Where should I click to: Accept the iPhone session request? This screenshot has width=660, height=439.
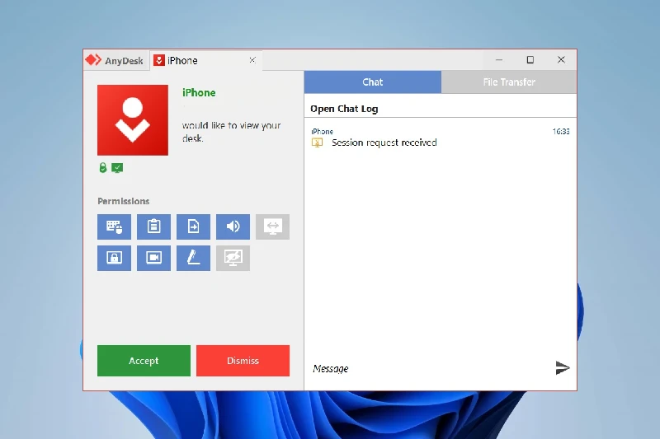click(144, 361)
